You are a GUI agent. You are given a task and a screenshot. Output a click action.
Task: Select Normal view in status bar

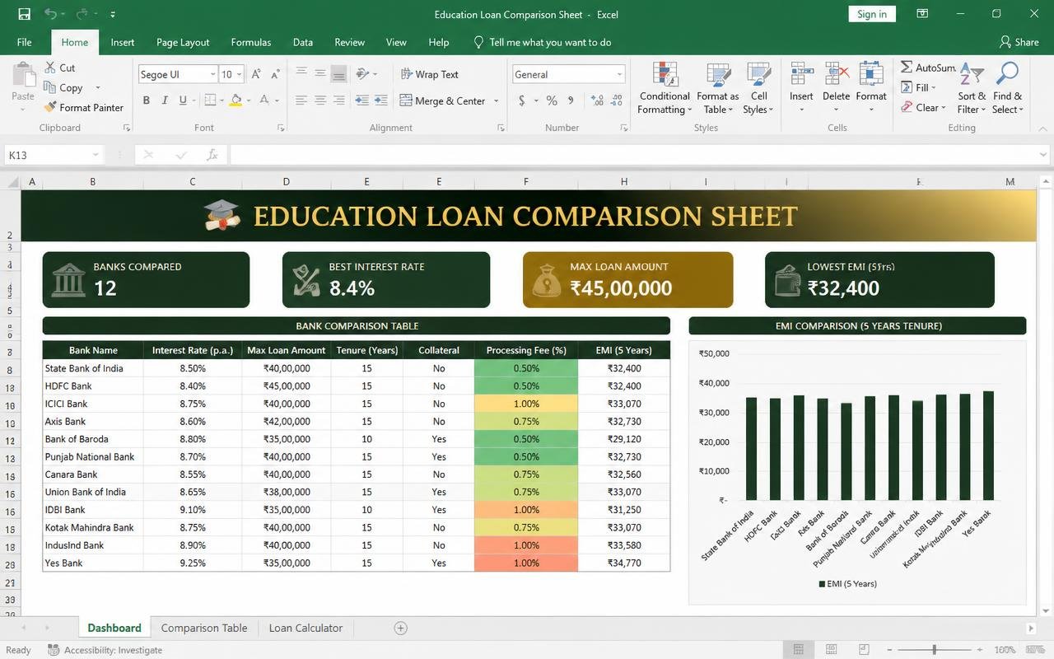797,650
